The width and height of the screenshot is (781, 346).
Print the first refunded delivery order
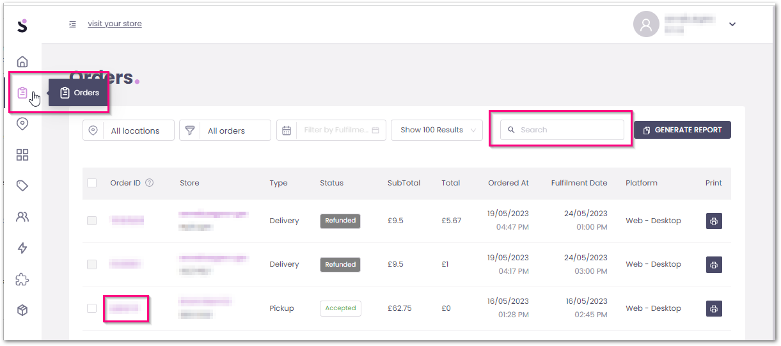(714, 221)
